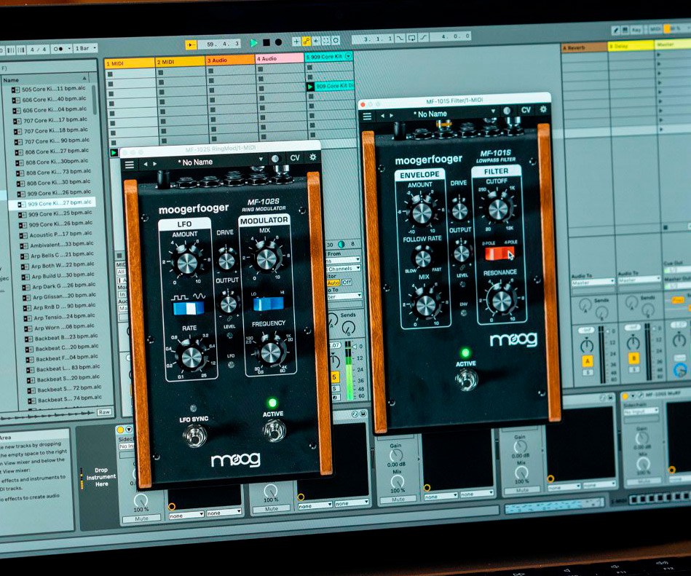The image size is (691, 576).
Task: Arm the round arrangement record button
Action: click(x=278, y=42)
